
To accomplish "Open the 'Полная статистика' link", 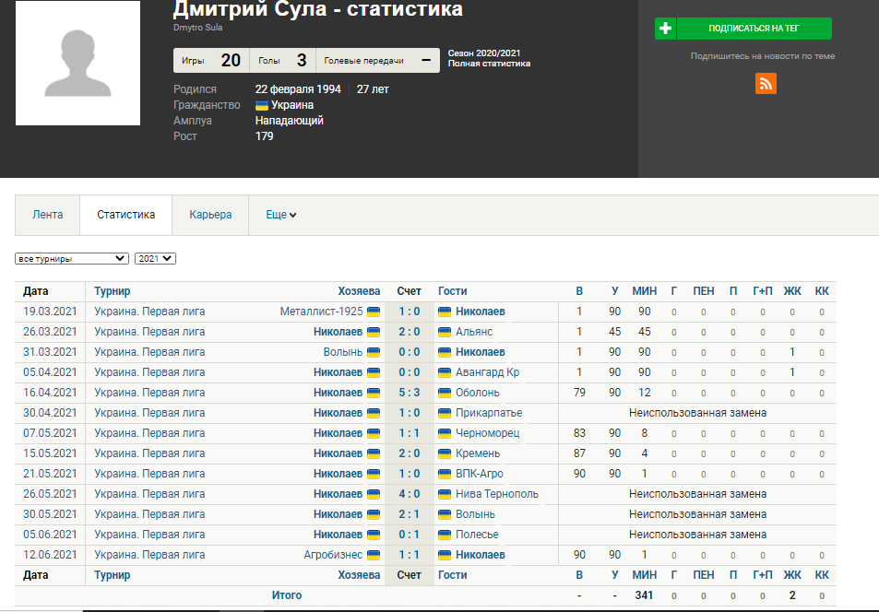I will pos(489,64).
